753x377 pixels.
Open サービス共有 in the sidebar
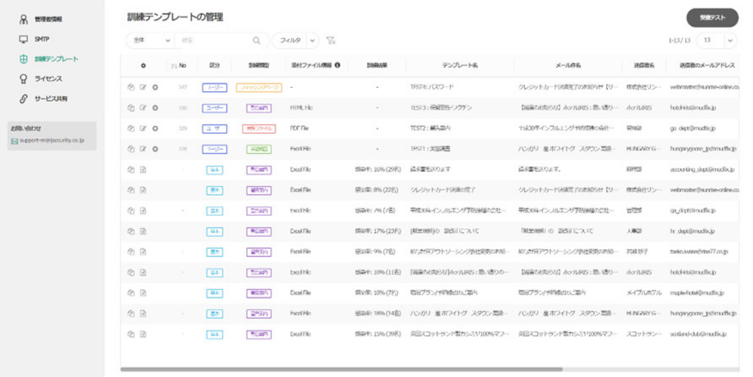(x=51, y=99)
